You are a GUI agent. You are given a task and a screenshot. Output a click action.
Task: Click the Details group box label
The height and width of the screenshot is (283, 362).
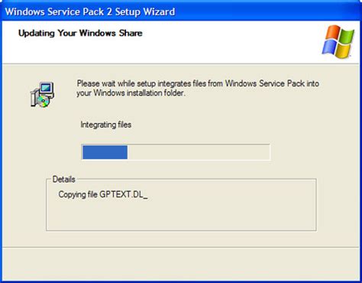click(63, 179)
